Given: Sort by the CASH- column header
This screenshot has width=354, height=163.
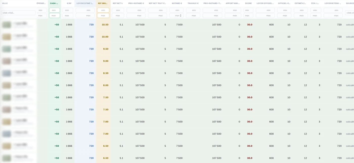Looking at the screenshot, I should click(54, 3).
